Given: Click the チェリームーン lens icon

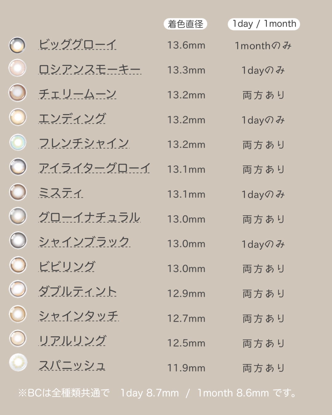Looking at the screenshot, I should point(17,93).
